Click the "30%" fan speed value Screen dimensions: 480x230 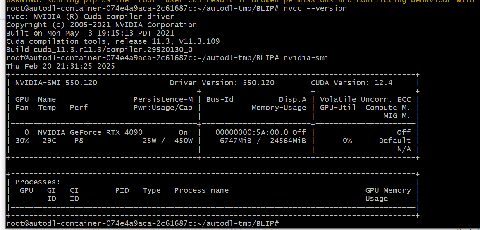(x=22, y=141)
